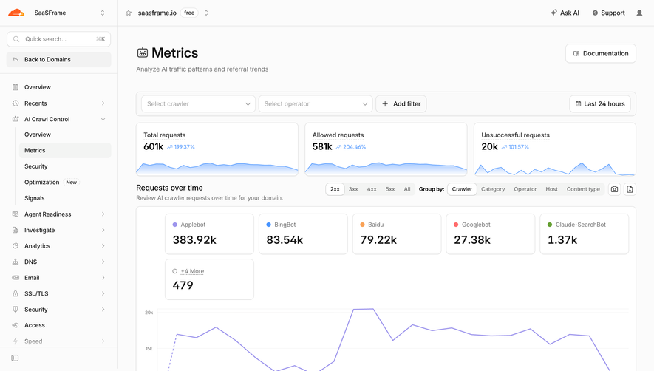Expand the Analytics section

103,246
